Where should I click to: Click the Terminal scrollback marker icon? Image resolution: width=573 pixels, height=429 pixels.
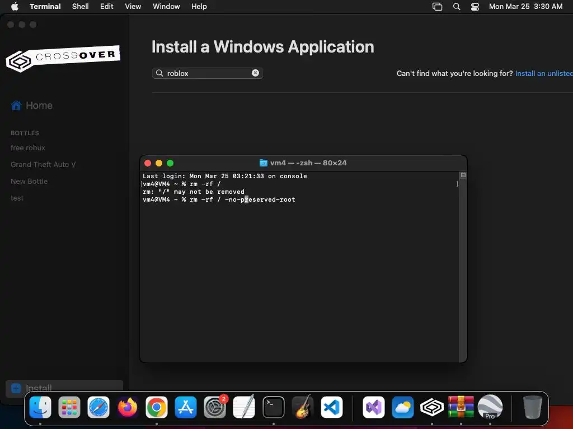[463, 175]
